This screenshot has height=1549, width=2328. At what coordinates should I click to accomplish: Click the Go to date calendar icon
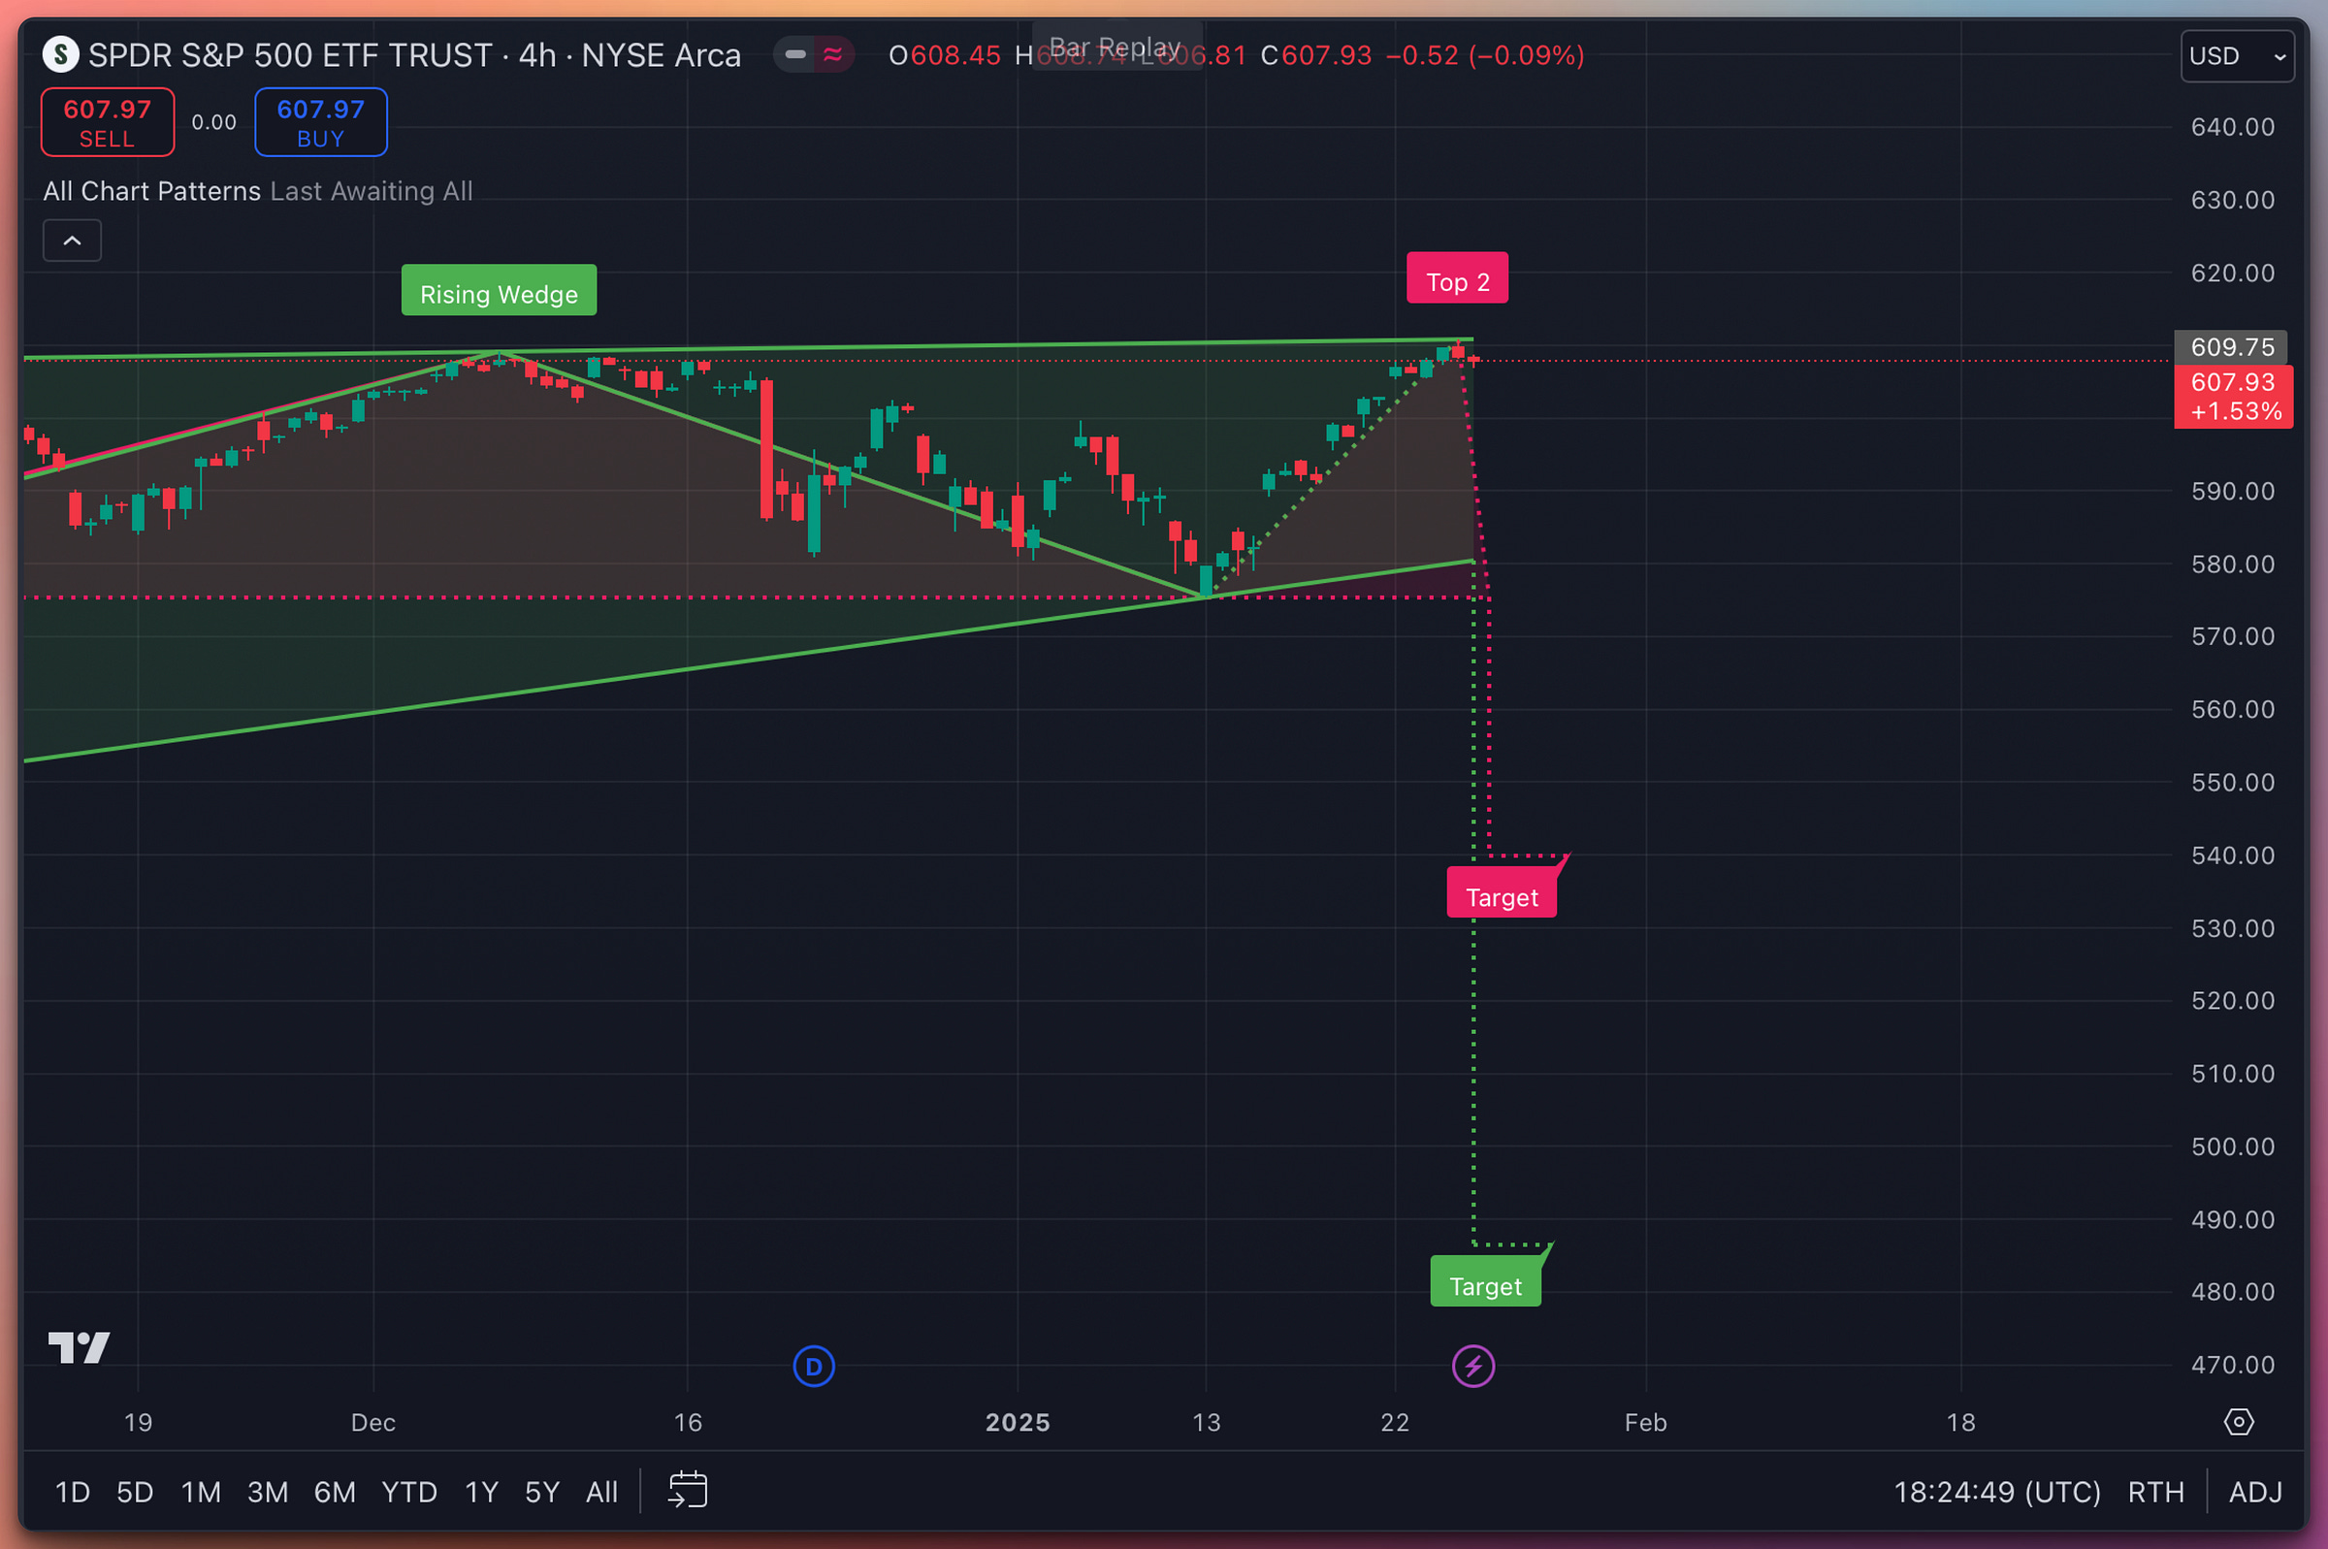click(x=688, y=1490)
